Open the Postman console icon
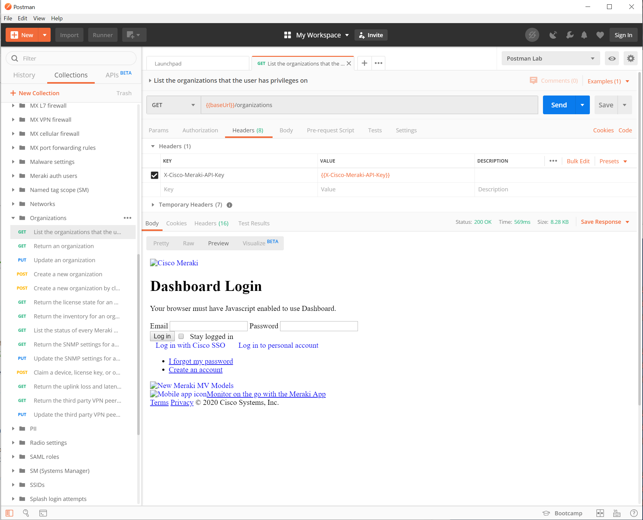The height and width of the screenshot is (520, 643). pyautogui.click(x=43, y=513)
